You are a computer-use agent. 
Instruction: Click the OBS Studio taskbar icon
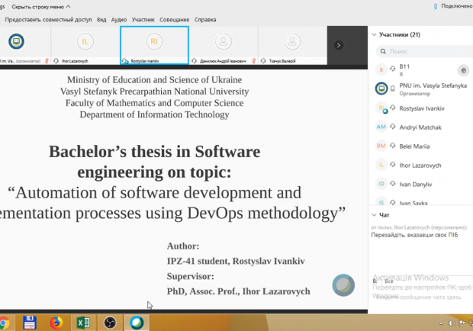[x=109, y=322]
